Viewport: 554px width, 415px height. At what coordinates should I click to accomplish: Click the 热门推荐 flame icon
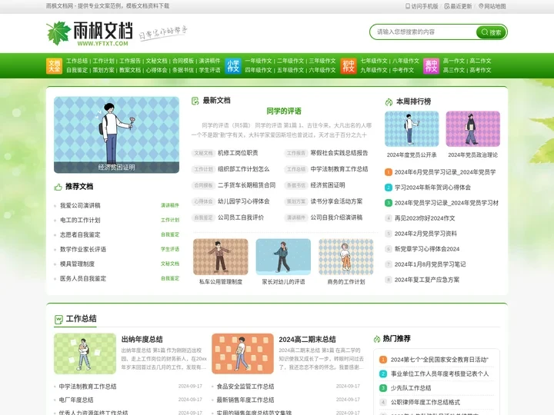pos(376,339)
